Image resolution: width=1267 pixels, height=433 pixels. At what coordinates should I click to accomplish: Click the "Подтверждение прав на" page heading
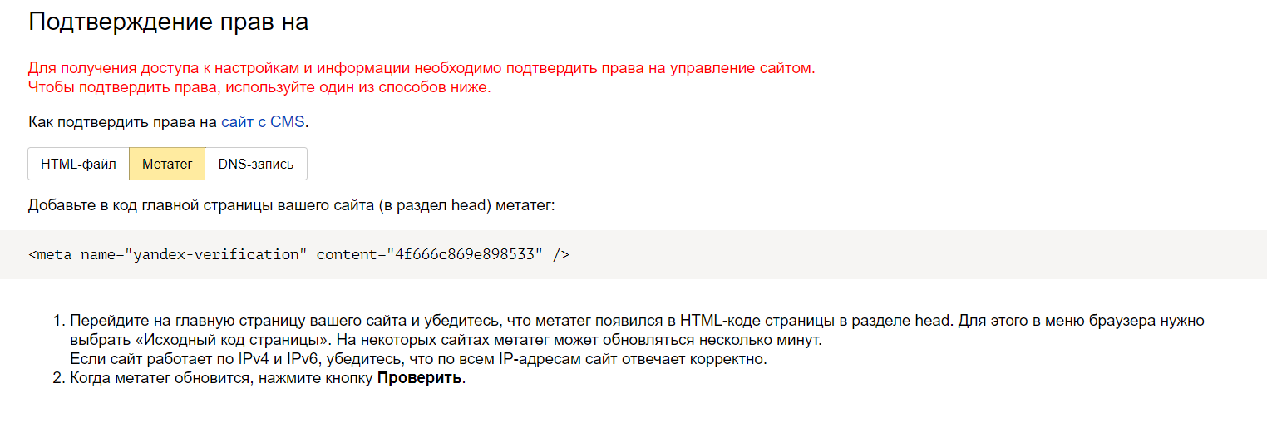pyautogui.click(x=168, y=22)
